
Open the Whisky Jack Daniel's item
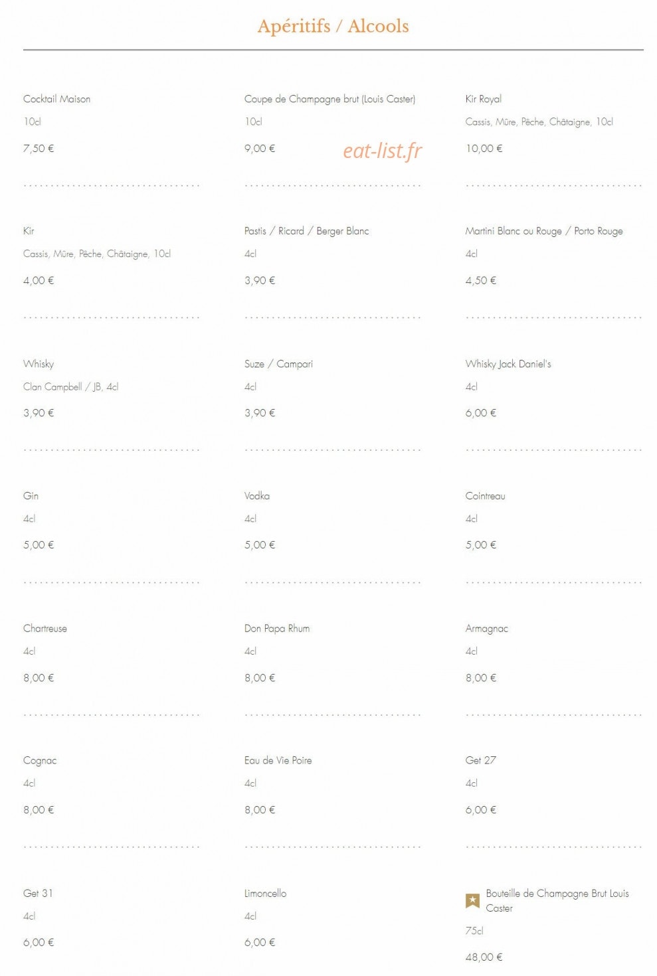(508, 364)
